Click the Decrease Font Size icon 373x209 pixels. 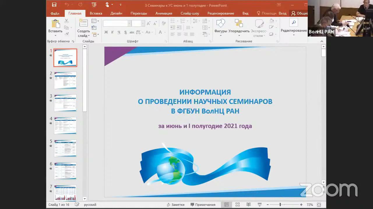(x=155, y=24)
